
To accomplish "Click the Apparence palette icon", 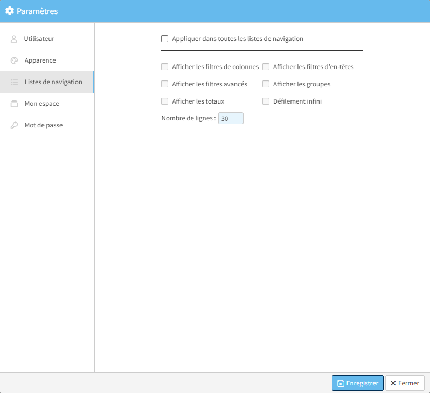I will pos(14,60).
